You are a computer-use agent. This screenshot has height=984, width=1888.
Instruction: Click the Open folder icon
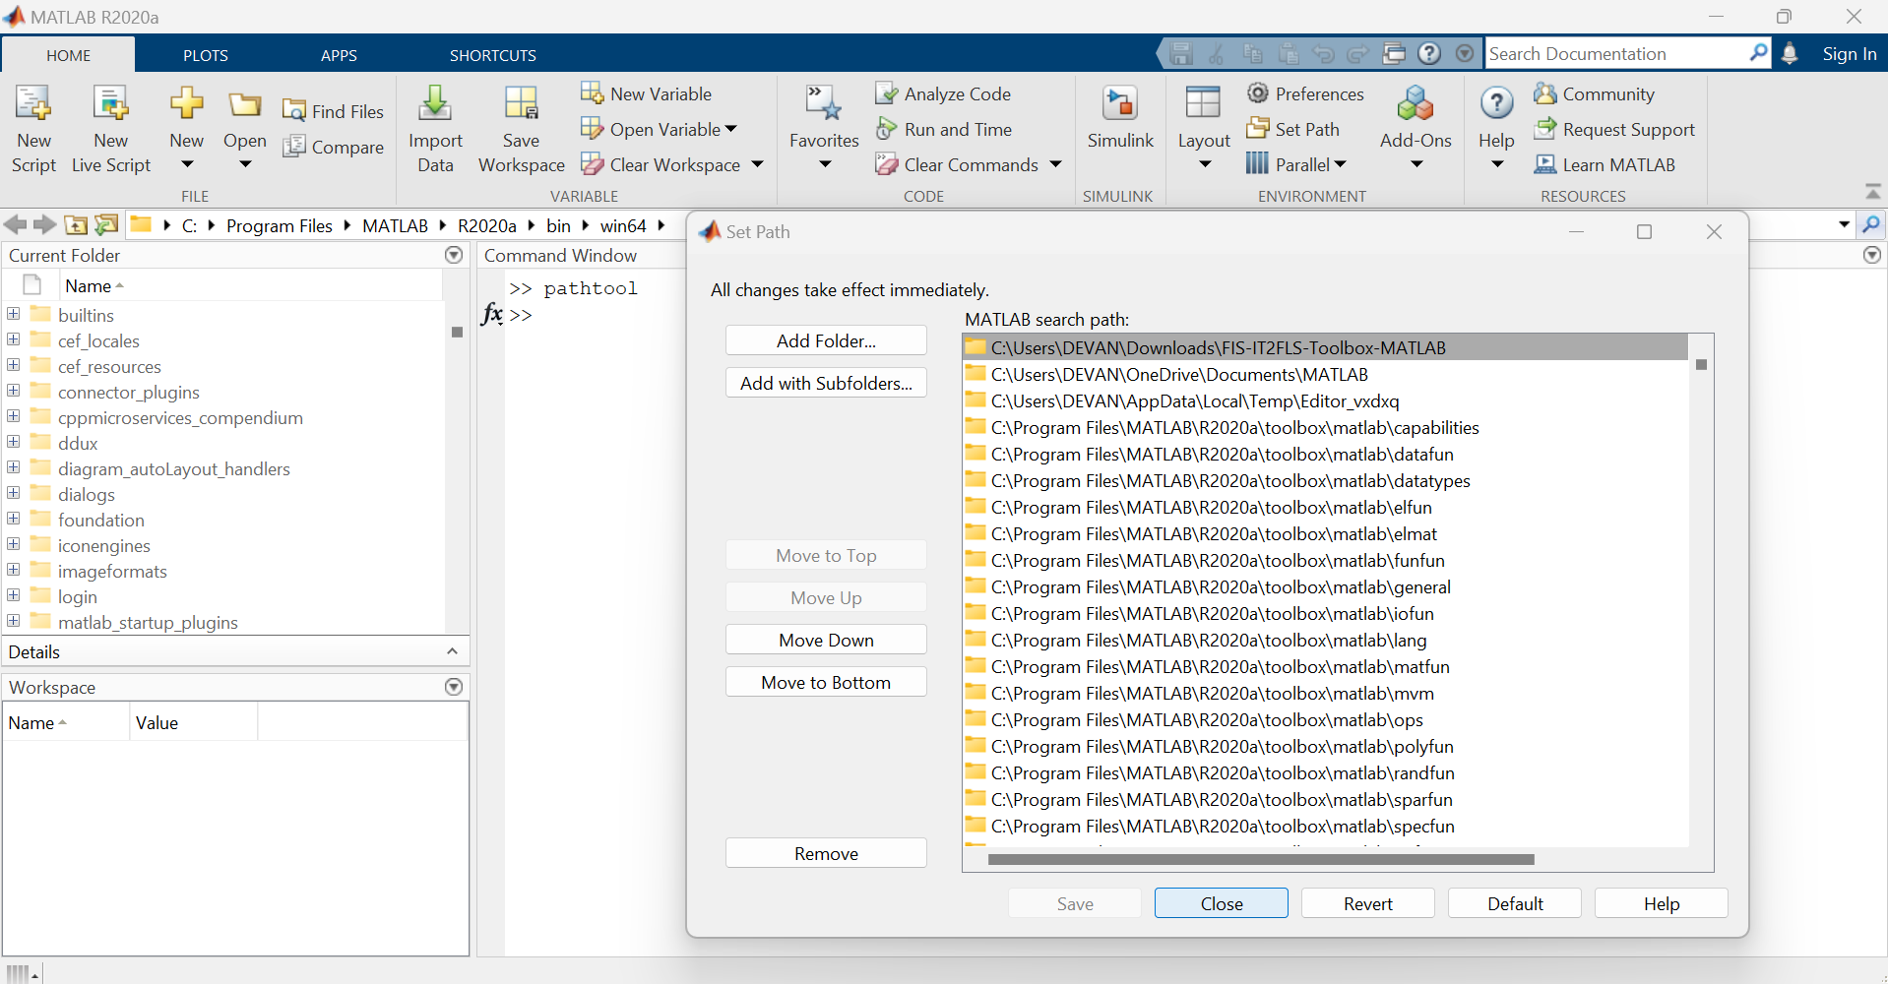(245, 105)
